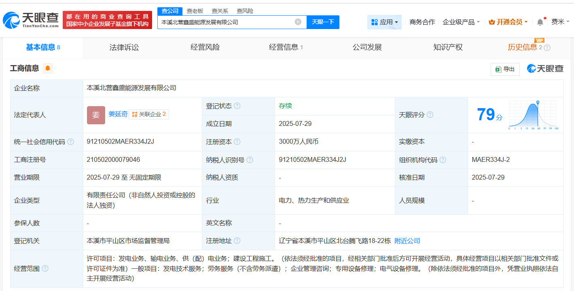The width and height of the screenshot is (574, 291).
Task: Clear the search box with the X icon
Action: [298, 22]
